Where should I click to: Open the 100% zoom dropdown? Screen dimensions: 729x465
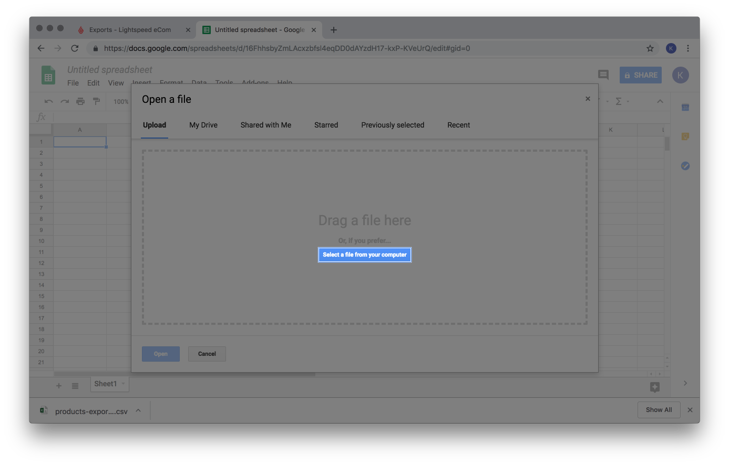[121, 101]
